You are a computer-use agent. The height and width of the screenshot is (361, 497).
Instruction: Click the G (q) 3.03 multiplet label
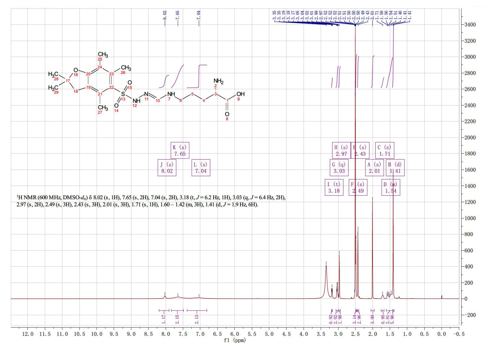(x=339, y=168)
